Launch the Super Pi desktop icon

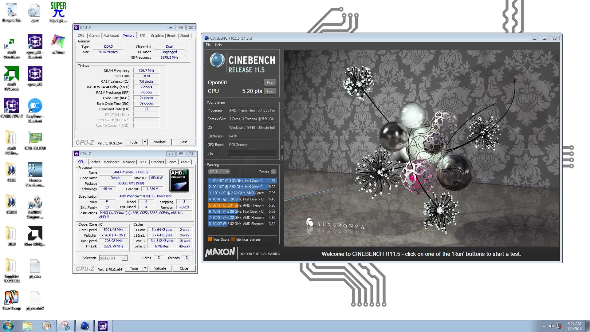[58, 12]
